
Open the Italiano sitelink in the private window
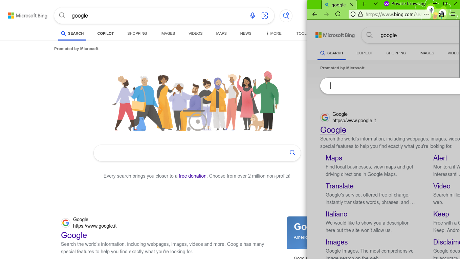click(336, 214)
